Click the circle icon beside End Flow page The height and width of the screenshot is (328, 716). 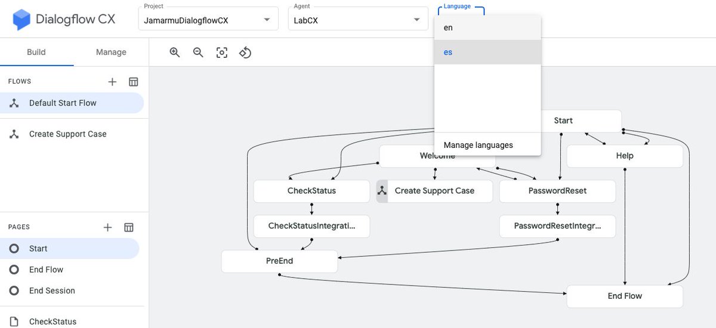click(x=14, y=270)
